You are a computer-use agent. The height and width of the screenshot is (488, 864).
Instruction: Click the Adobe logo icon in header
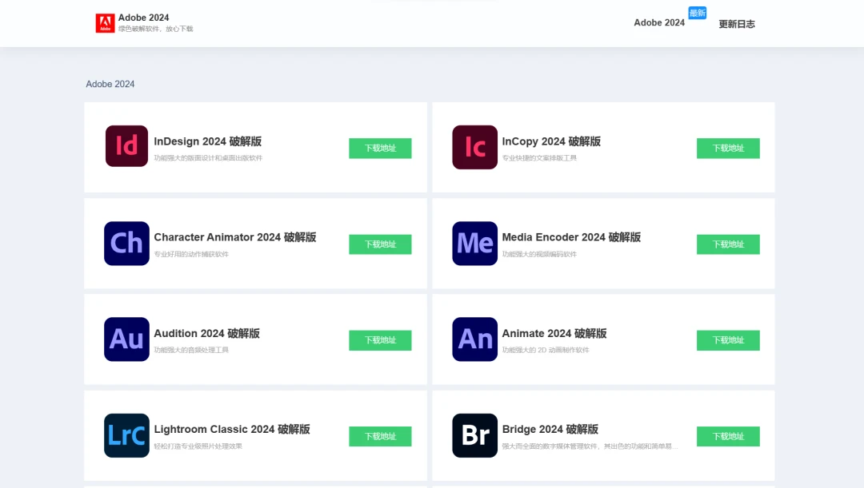[x=105, y=23]
